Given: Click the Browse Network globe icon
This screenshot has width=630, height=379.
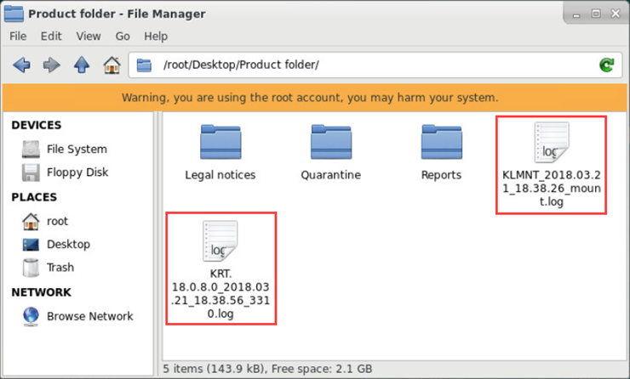Looking at the screenshot, I should pyautogui.click(x=31, y=316).
